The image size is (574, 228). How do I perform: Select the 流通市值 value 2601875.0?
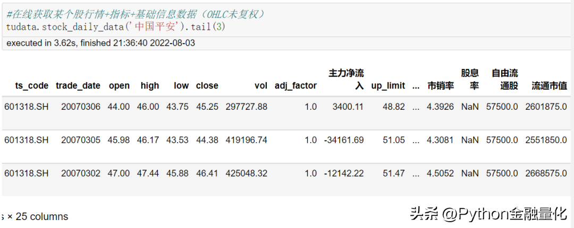(546, 107)
